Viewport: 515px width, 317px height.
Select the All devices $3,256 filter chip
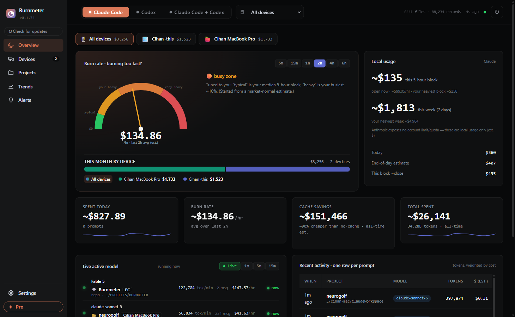point(104,39)
